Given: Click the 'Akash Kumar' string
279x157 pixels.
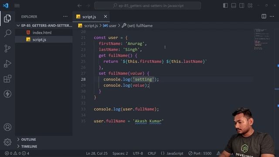Looking at the screenshot, I should 148,121.
